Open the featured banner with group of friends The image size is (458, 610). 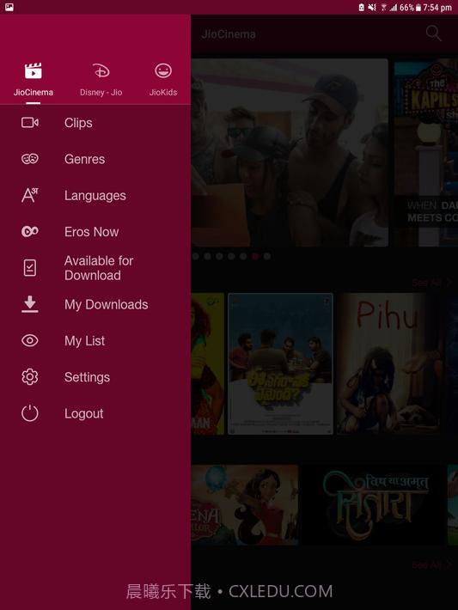point(290,153)
